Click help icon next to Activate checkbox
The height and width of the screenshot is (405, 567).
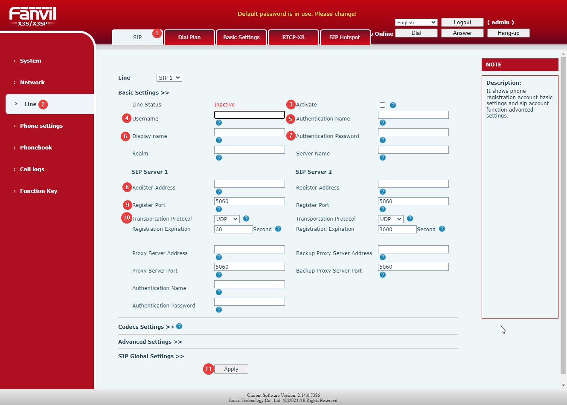pos(393,105)
